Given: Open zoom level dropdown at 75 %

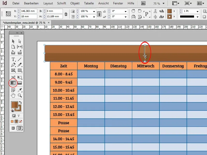Looking at the screenshot, I should (164, 3).
